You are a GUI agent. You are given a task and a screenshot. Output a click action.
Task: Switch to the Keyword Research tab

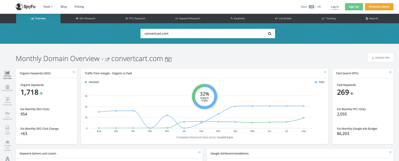pyautogui.click(x=188, y=18)
